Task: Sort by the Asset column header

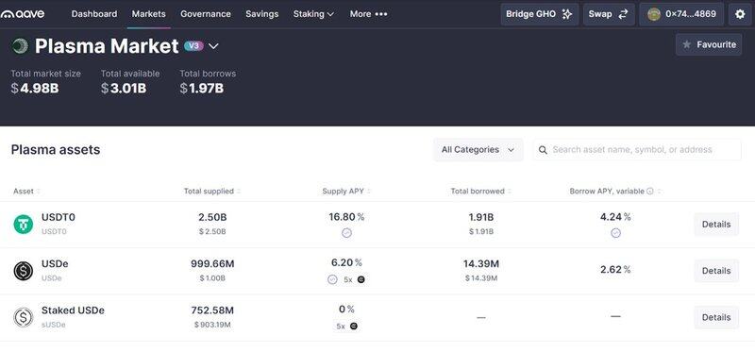Action: click(26, 192)
